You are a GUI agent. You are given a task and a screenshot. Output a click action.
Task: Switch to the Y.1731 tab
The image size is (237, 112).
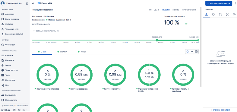coord(82,52)
